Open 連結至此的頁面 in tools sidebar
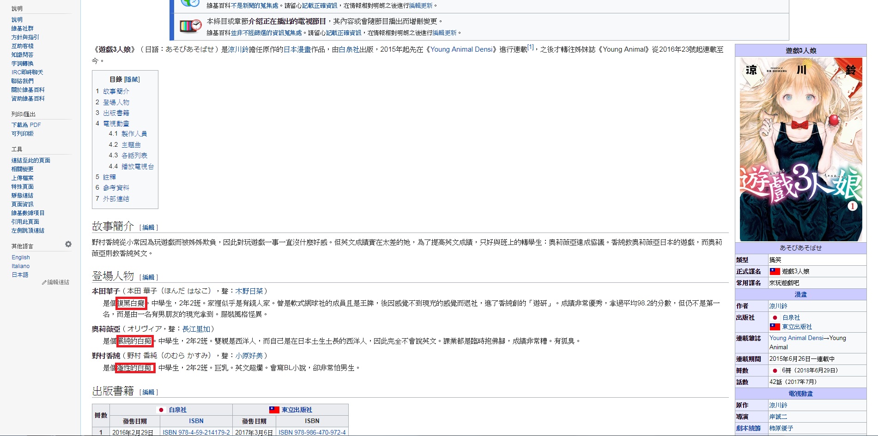878x436 pixels. point(31,161)
